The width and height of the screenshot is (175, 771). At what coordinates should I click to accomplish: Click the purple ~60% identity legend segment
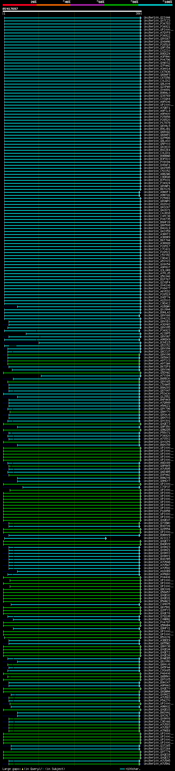tap(88, 5)
